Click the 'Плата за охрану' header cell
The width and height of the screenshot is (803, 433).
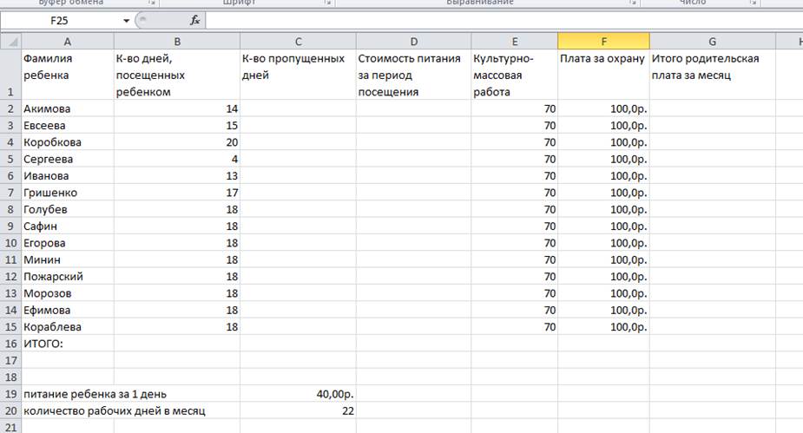604,75
